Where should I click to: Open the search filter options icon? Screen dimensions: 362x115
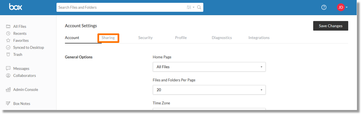(190, 8)
